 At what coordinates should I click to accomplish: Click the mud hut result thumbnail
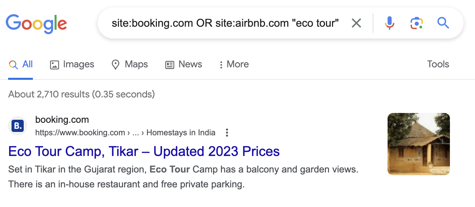(x=419, y=144)
